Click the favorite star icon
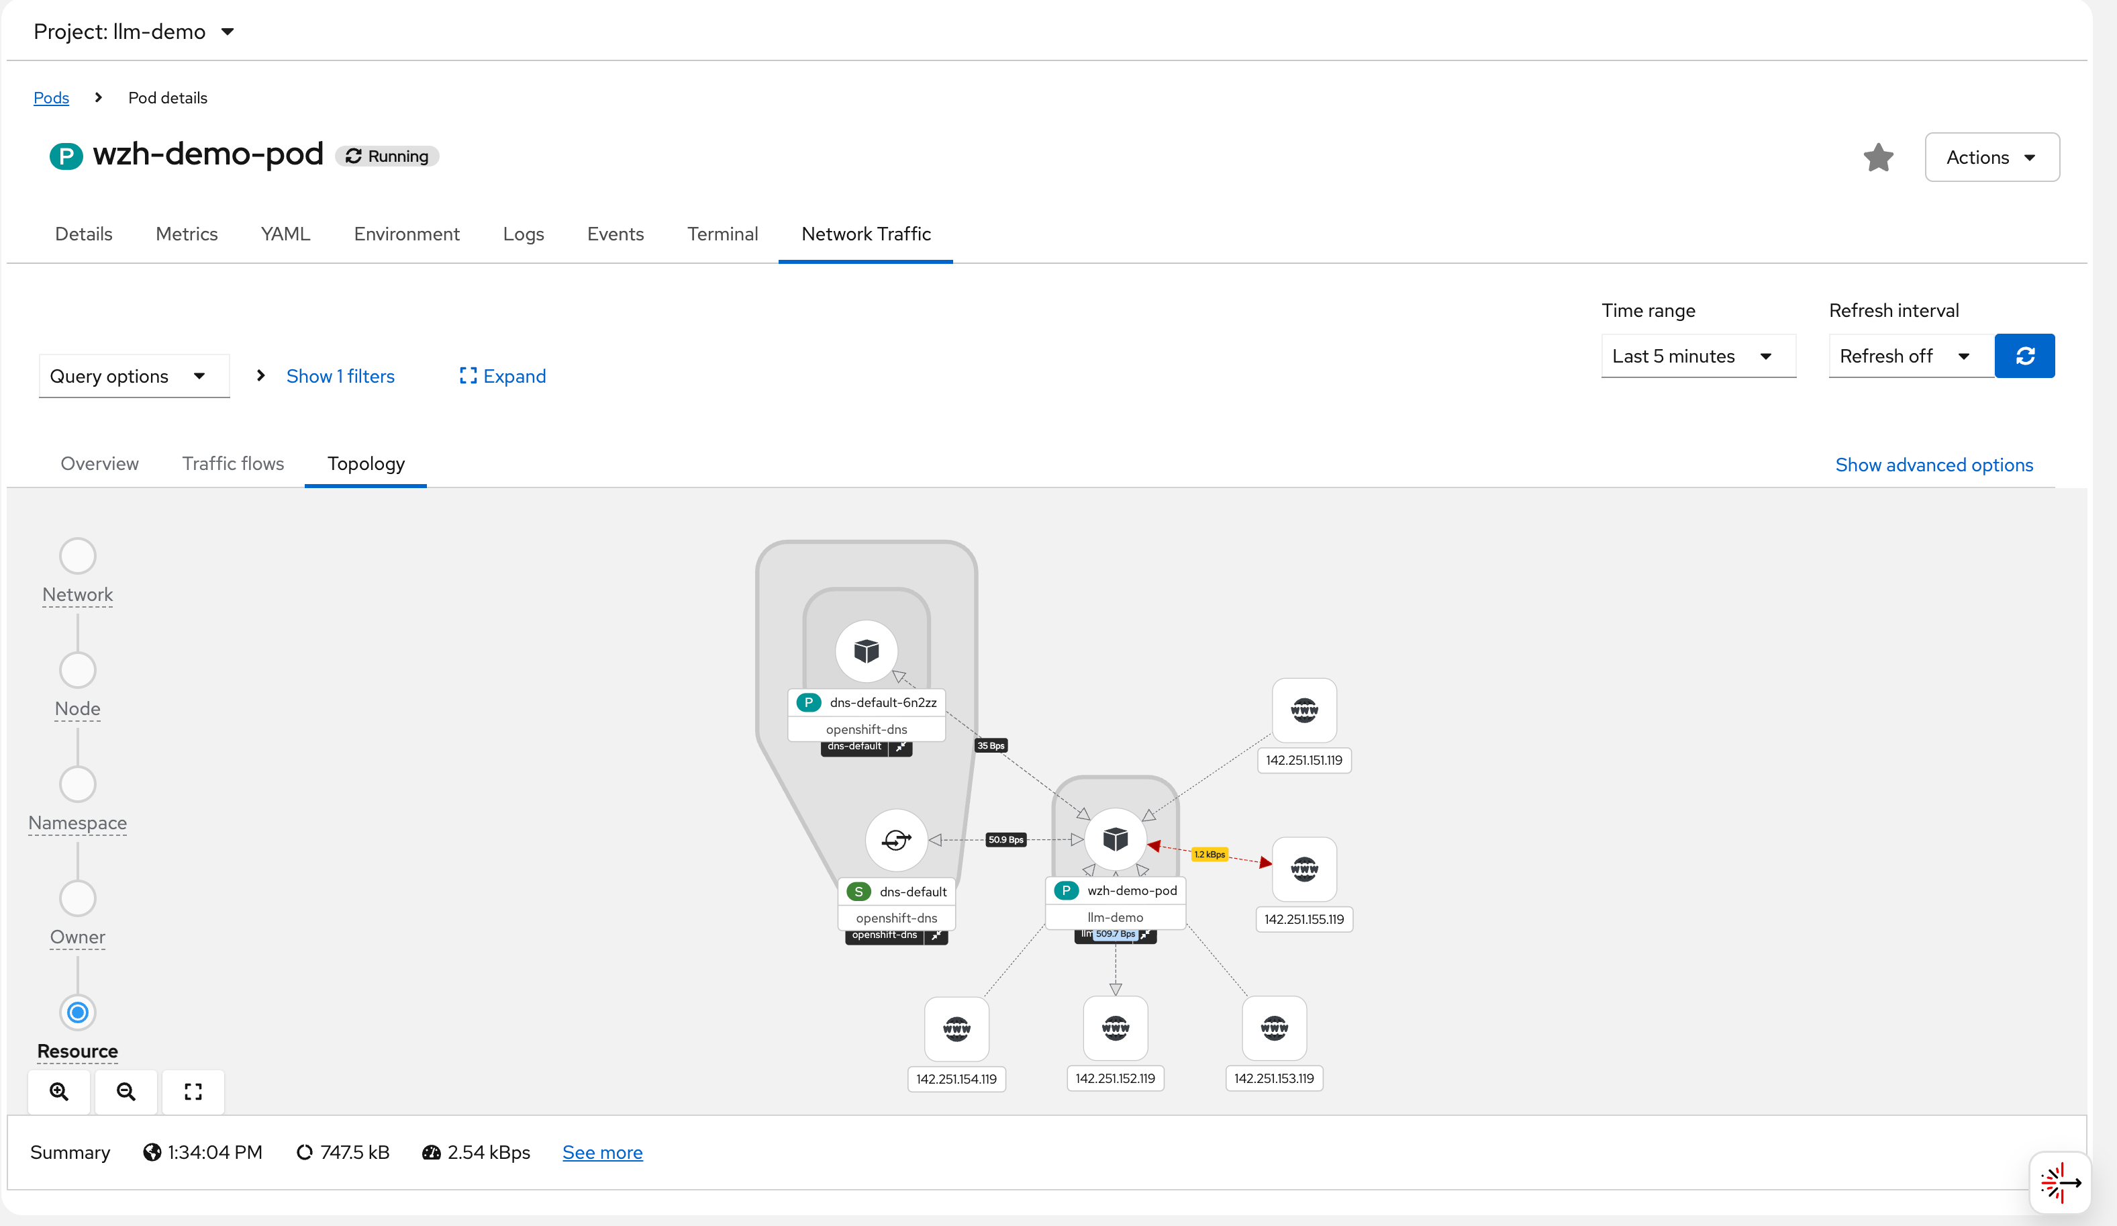Viewport: 2117px width, 1226px height. tap(1877, 157)
